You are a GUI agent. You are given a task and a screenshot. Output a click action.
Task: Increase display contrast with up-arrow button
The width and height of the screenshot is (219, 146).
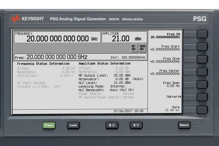pos(112,125)
